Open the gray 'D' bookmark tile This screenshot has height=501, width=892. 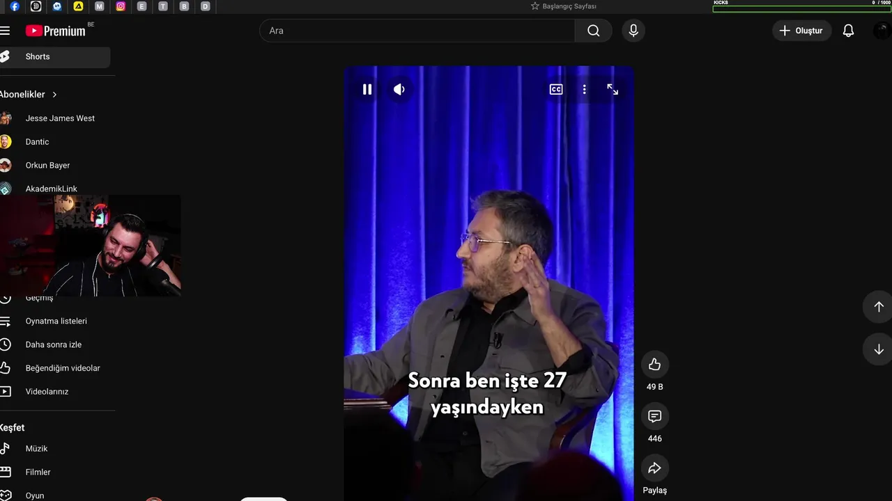click(x=205, y=6)
